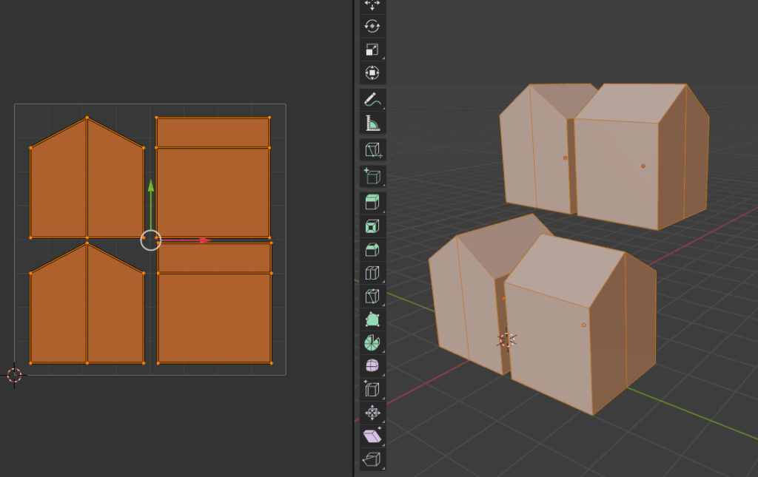The height and width of the screenshot is (477, 758).
Task: Activate the Annotate pencil tool
Action: coord(372,99)
